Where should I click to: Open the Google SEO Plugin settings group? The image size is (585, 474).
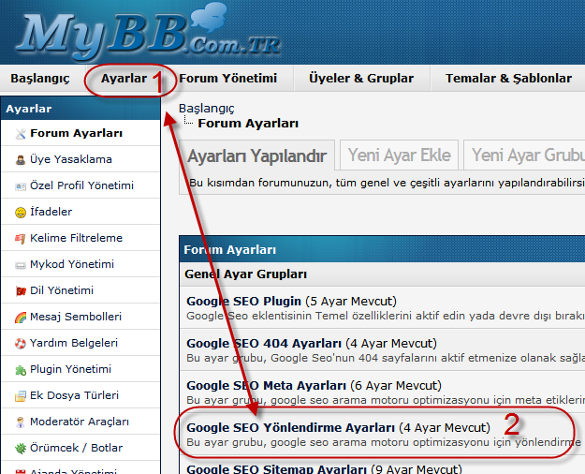(243, 301)
